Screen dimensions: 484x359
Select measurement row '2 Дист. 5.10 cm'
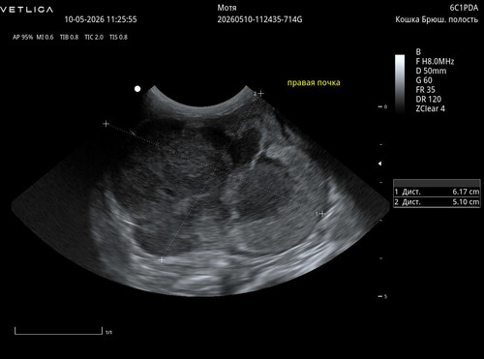pyautogui.click(x=437, y=202)
